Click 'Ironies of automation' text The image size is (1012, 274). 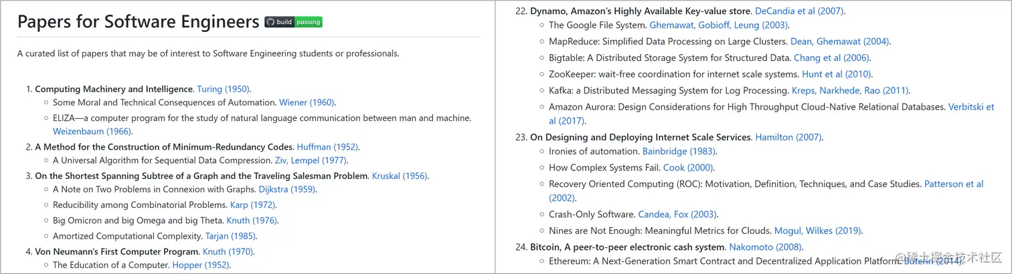coord(594,151)
